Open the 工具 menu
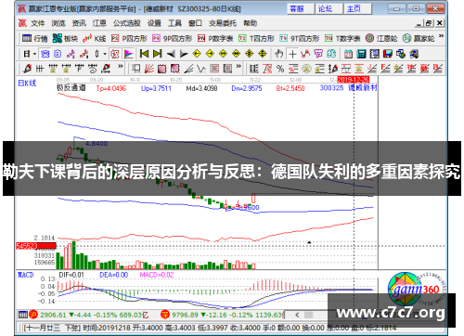This screenshot has height=336, width=464. click(174, 23)
